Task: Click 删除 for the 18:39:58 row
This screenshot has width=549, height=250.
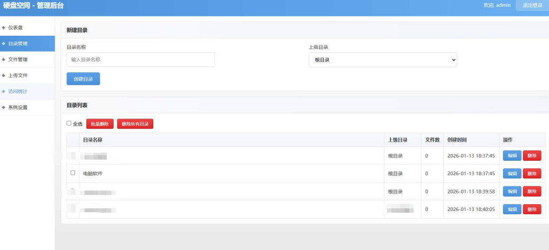Action: (532, 191)
